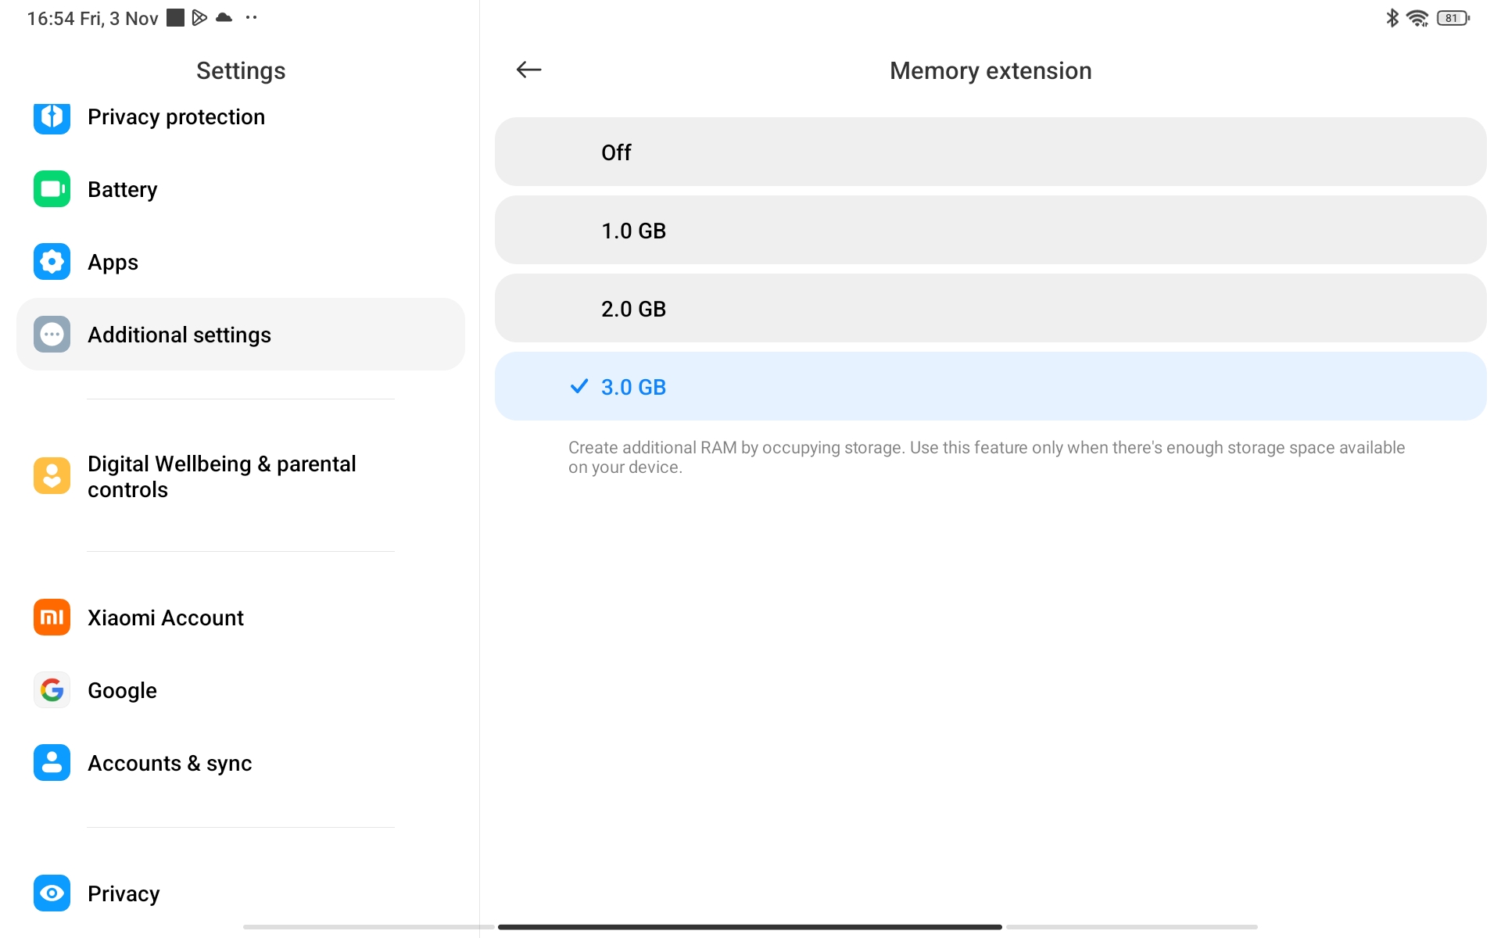The width and height of the screenshot is (1501, 938).
Task: Tap the checked 3.0 GB option
Action: [x=990, y=387]
